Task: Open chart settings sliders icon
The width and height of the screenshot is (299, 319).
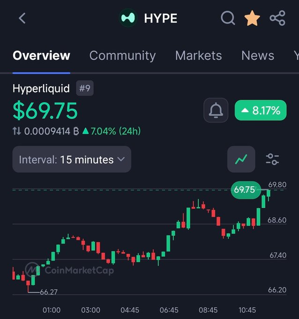Action: [x=272, y=159]
